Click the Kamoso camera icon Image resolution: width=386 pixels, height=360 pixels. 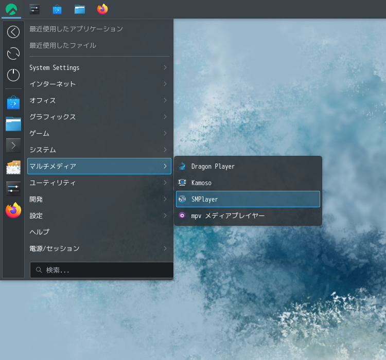182,183
